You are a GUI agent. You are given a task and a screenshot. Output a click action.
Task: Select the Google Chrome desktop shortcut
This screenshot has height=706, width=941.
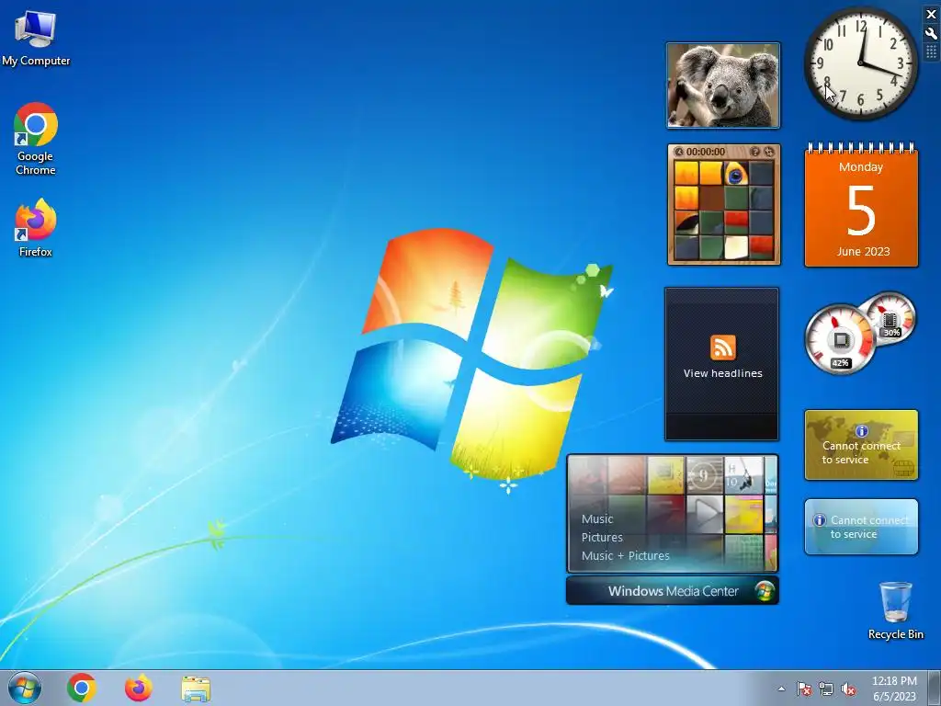(36, 140)
